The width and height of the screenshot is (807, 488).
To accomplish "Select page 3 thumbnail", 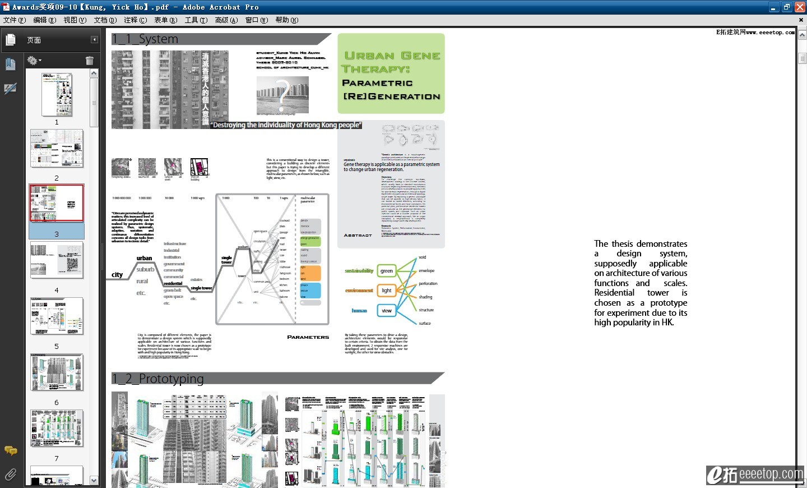I will point(57,203).
